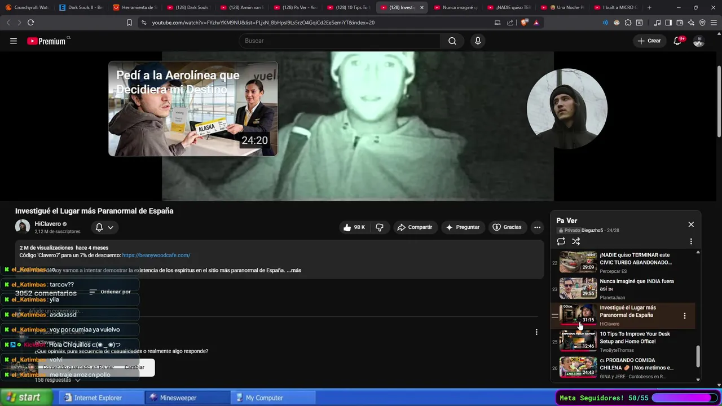
Task: Play Nunca imaginé que INDIA playlist item
Action: point(623,289)
